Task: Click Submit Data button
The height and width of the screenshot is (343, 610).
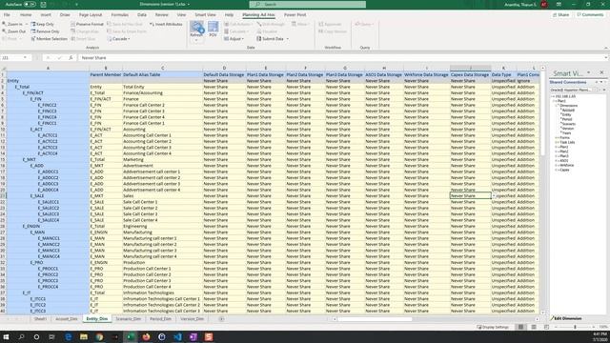Action: click(x=270, y=39)
